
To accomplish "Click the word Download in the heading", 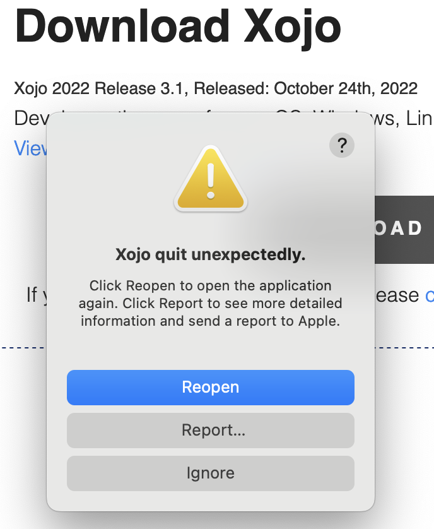I will pos(122,27).
